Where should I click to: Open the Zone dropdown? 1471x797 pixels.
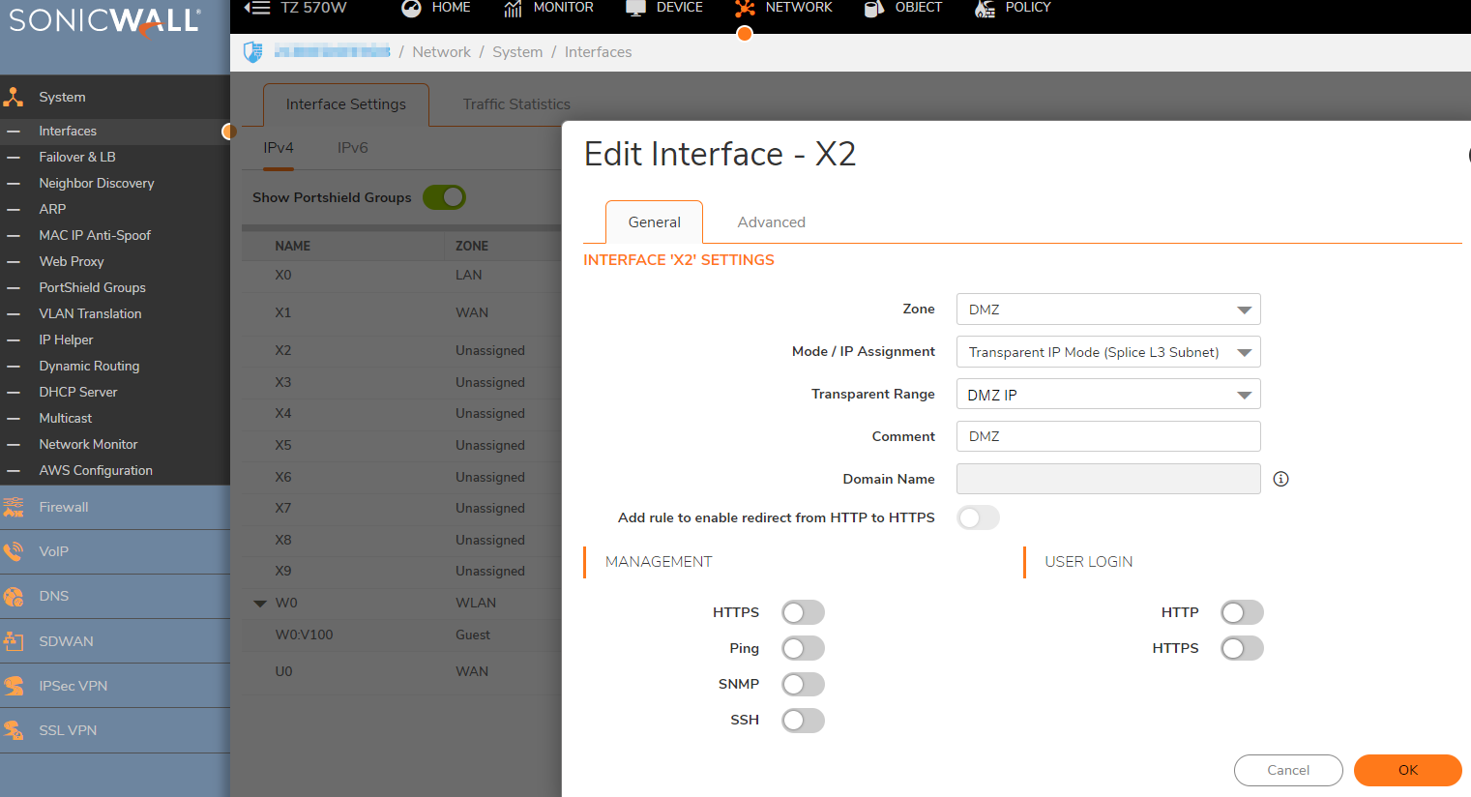pos(1107,310)
